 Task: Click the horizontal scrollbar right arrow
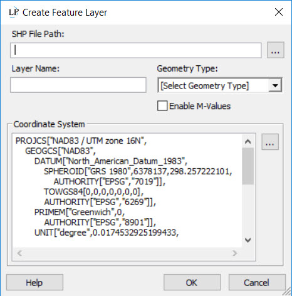point(235,253)
